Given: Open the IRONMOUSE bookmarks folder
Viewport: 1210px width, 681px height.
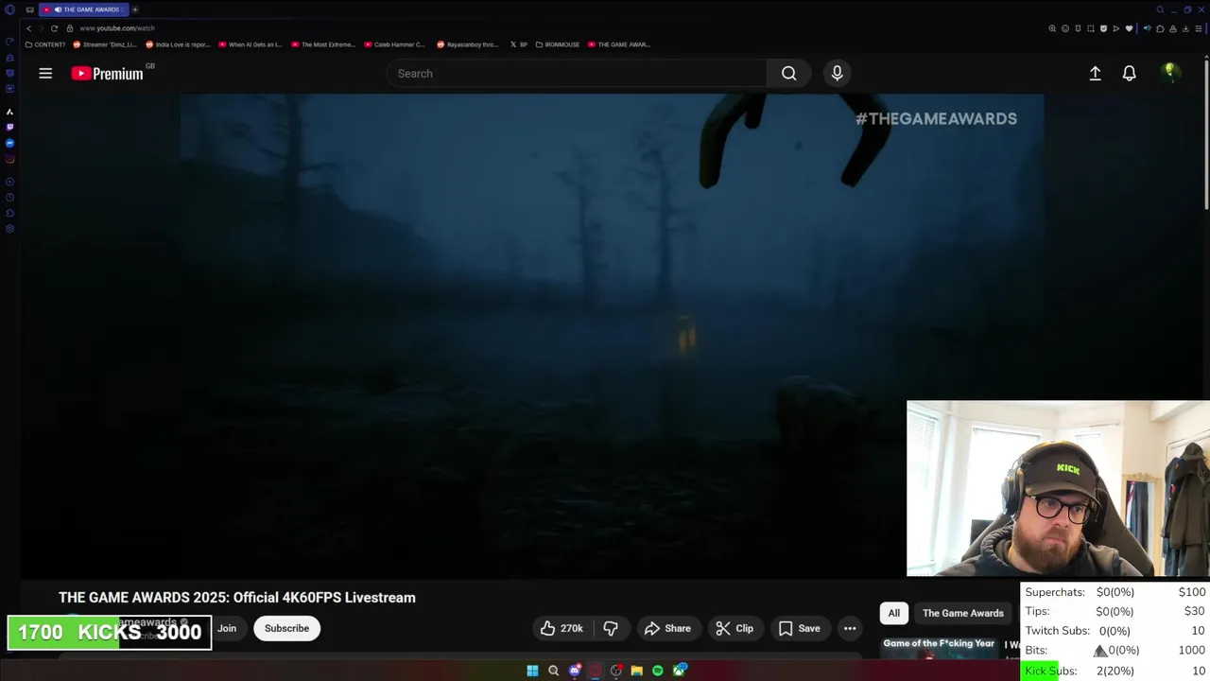Looking at the screenshot, I should [559, 44].
